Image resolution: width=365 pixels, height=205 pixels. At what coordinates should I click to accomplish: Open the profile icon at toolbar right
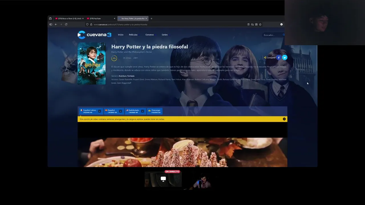[281, 24]
